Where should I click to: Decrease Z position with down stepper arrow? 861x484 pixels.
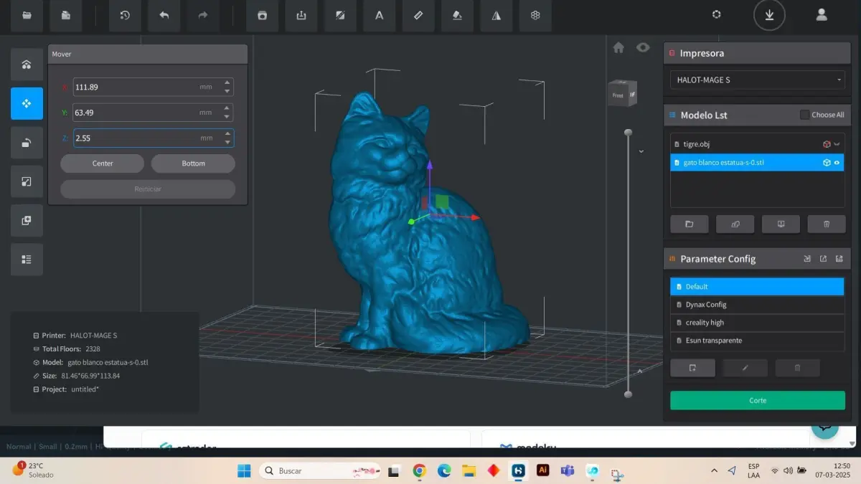(x=227, y=142)
